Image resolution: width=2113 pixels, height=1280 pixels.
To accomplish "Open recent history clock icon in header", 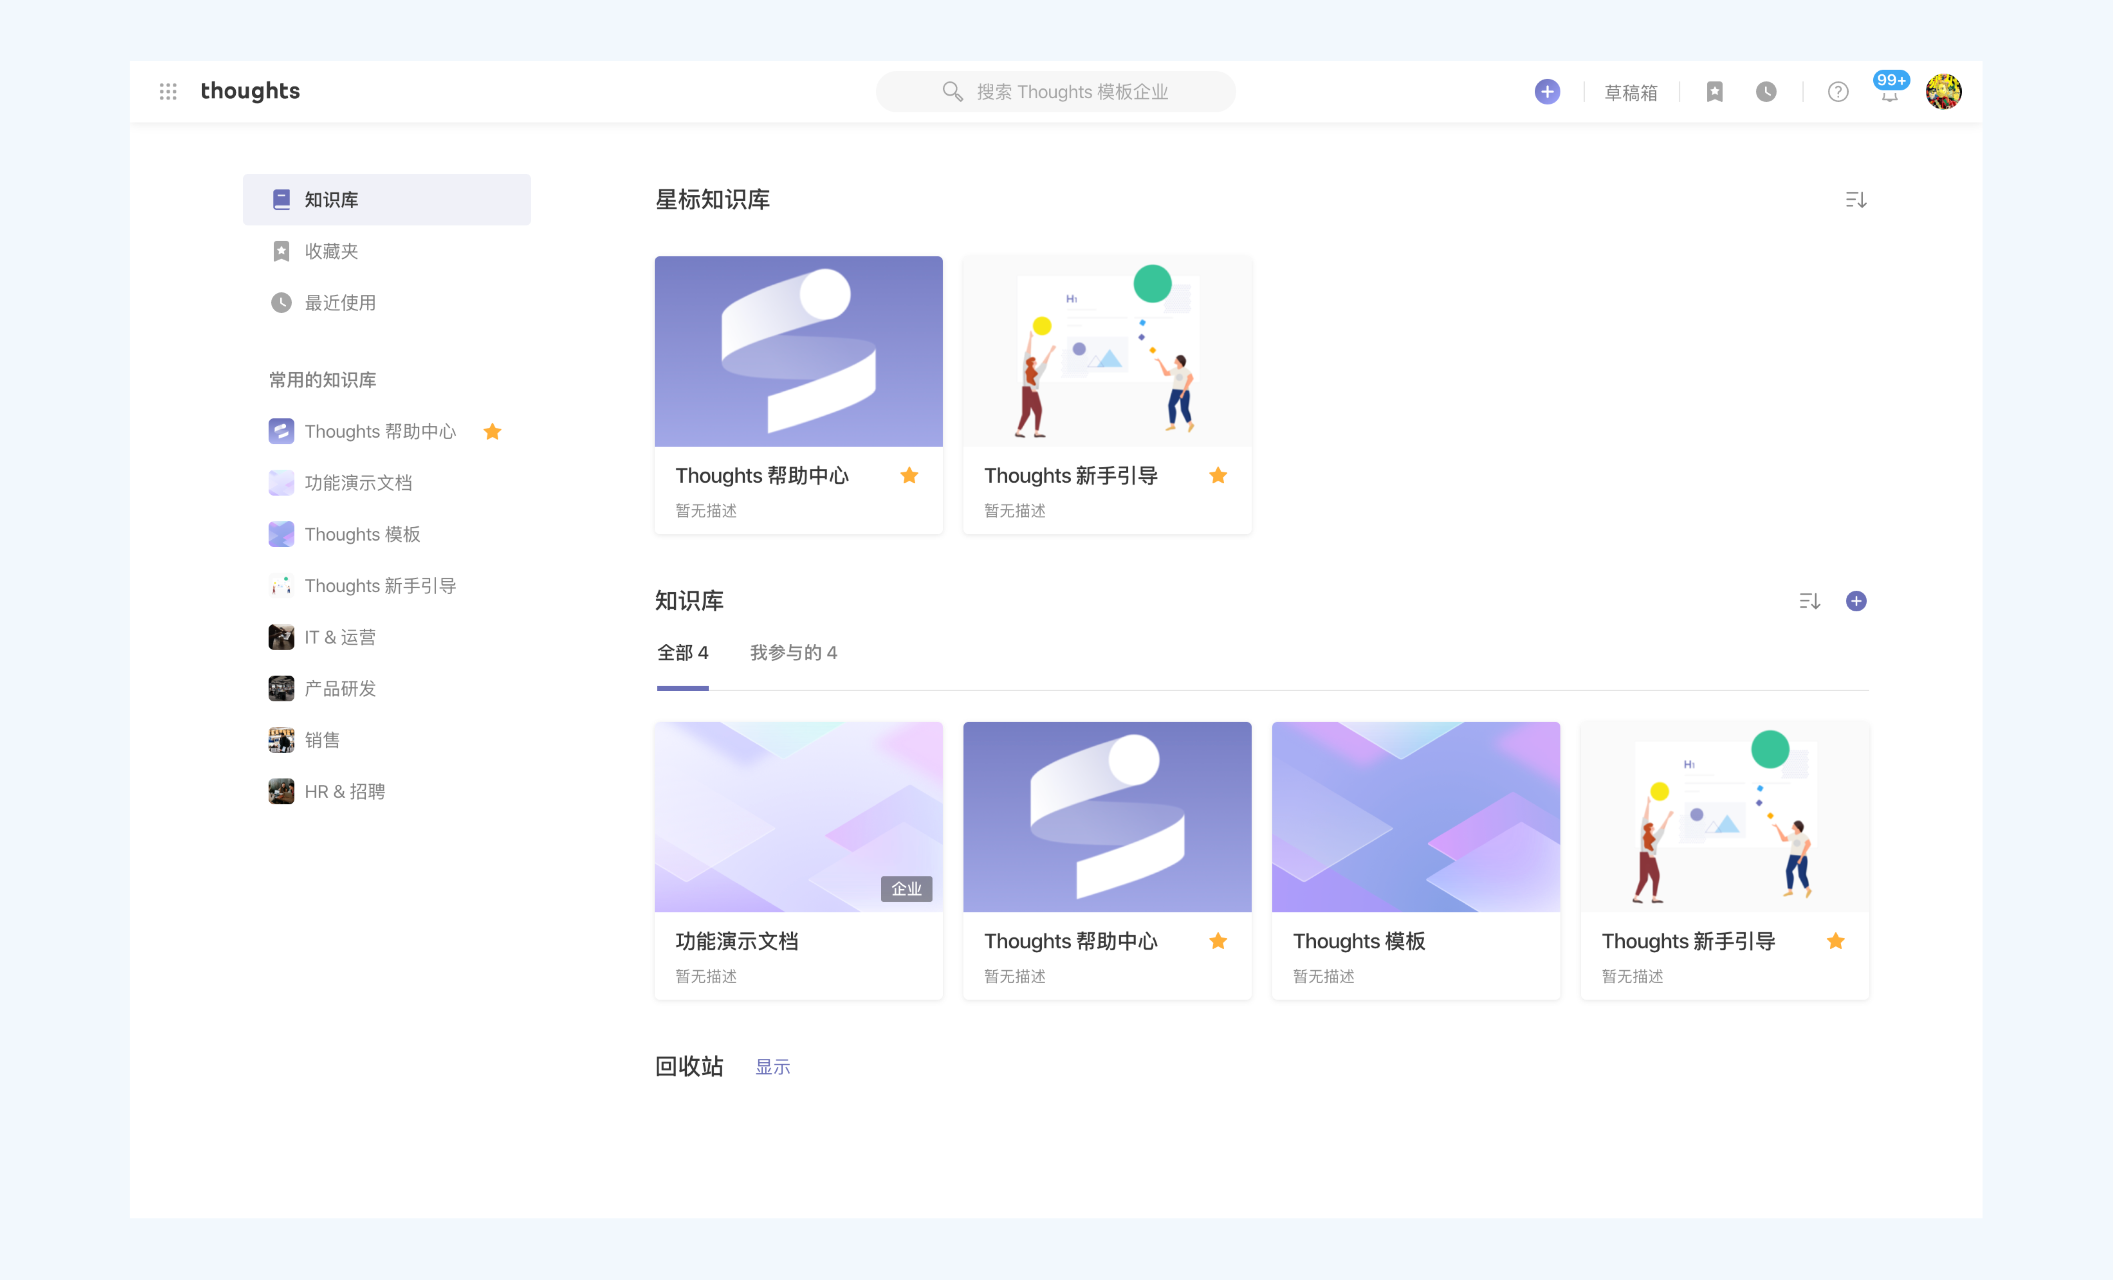I will (x=1766, y=92).
